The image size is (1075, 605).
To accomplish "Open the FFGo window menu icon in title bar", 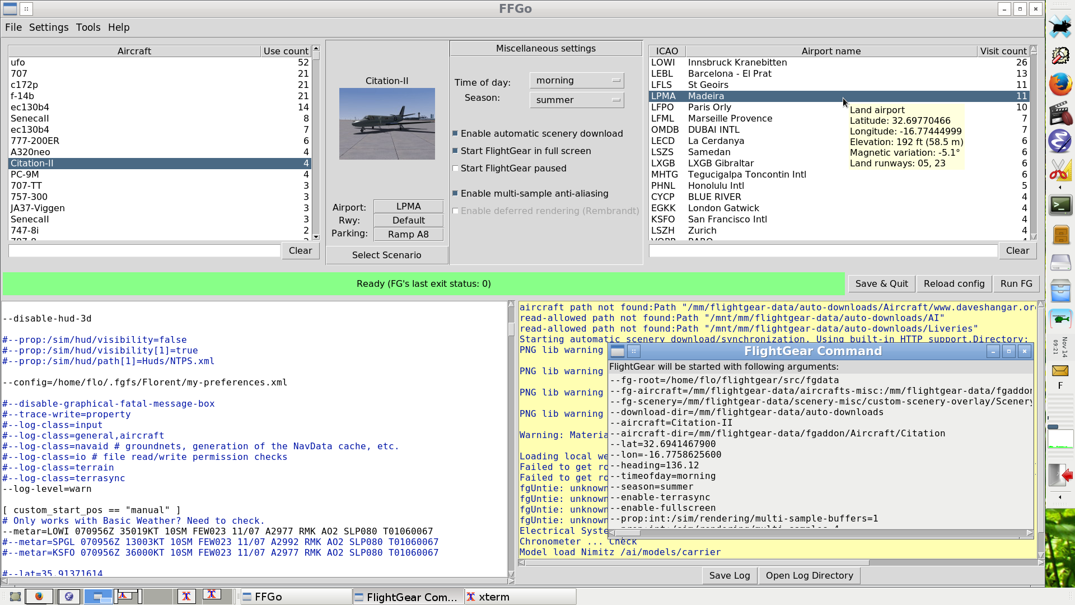I will click(10, 8).
